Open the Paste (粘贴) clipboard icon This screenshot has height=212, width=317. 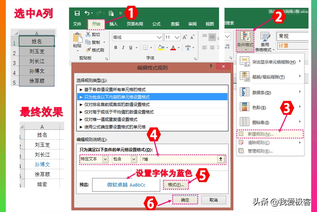(x=78, y=38)
